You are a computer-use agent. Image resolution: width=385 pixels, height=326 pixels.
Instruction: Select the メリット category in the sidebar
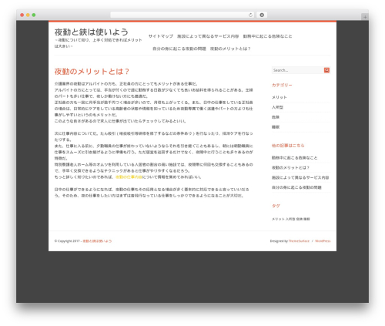280,97
